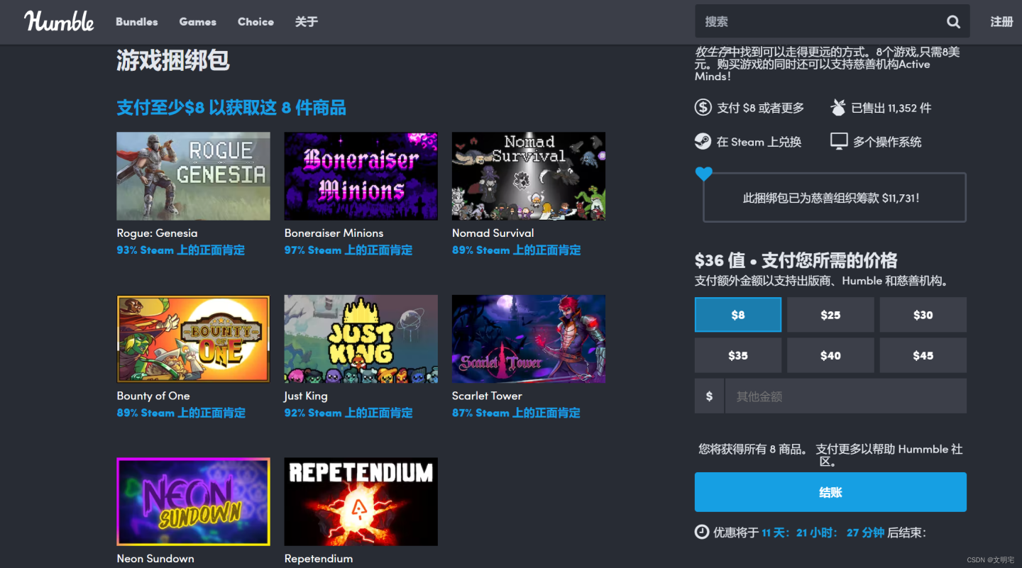Click the Boneraiser Minions title text

[334, 233]
